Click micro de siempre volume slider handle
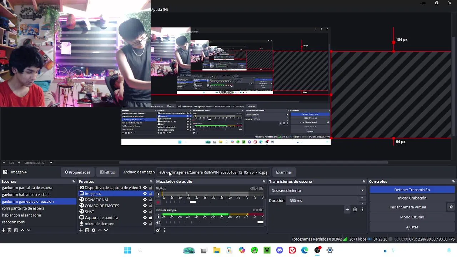 260,222
